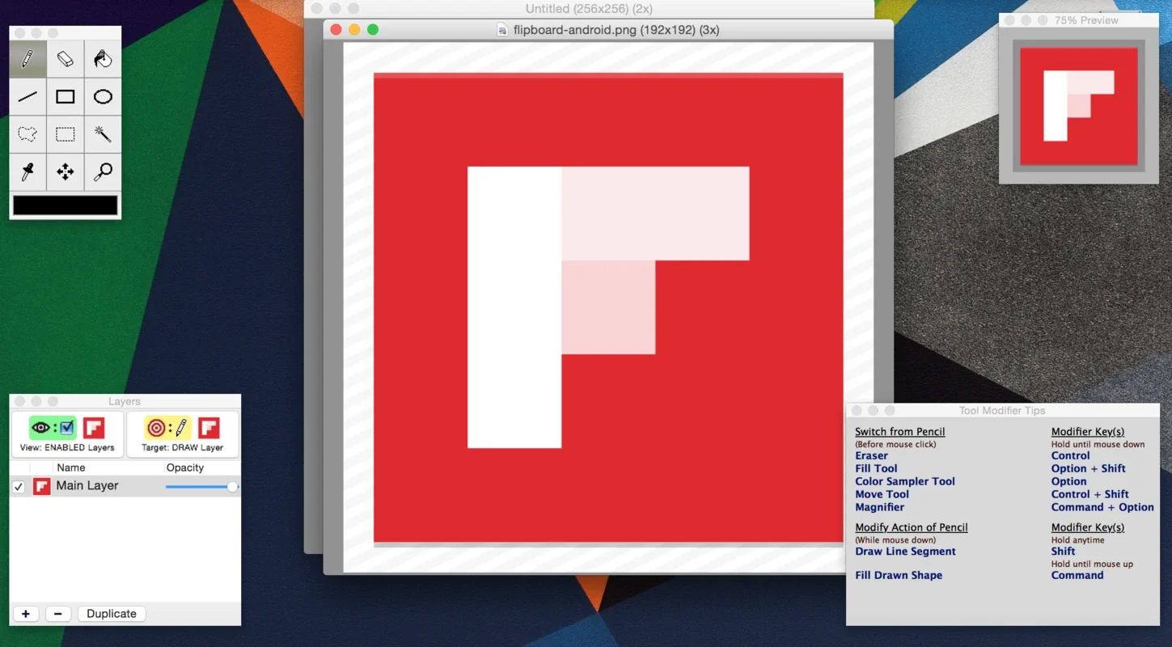The image size is (1172, 647).
Task: Click 'Command + Option' modifier key text
Action: [1102, 507]
